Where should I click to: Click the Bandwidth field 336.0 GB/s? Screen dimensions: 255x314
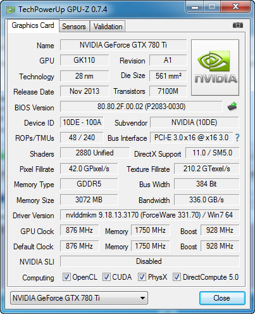click(x=207, y=200)
